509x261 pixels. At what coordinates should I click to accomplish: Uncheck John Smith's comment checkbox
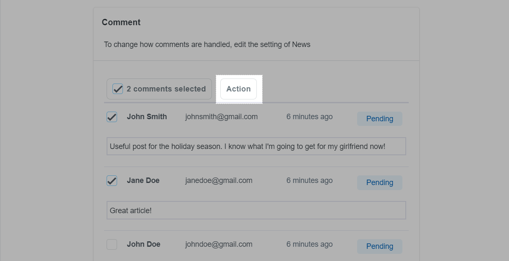(112, 117)
